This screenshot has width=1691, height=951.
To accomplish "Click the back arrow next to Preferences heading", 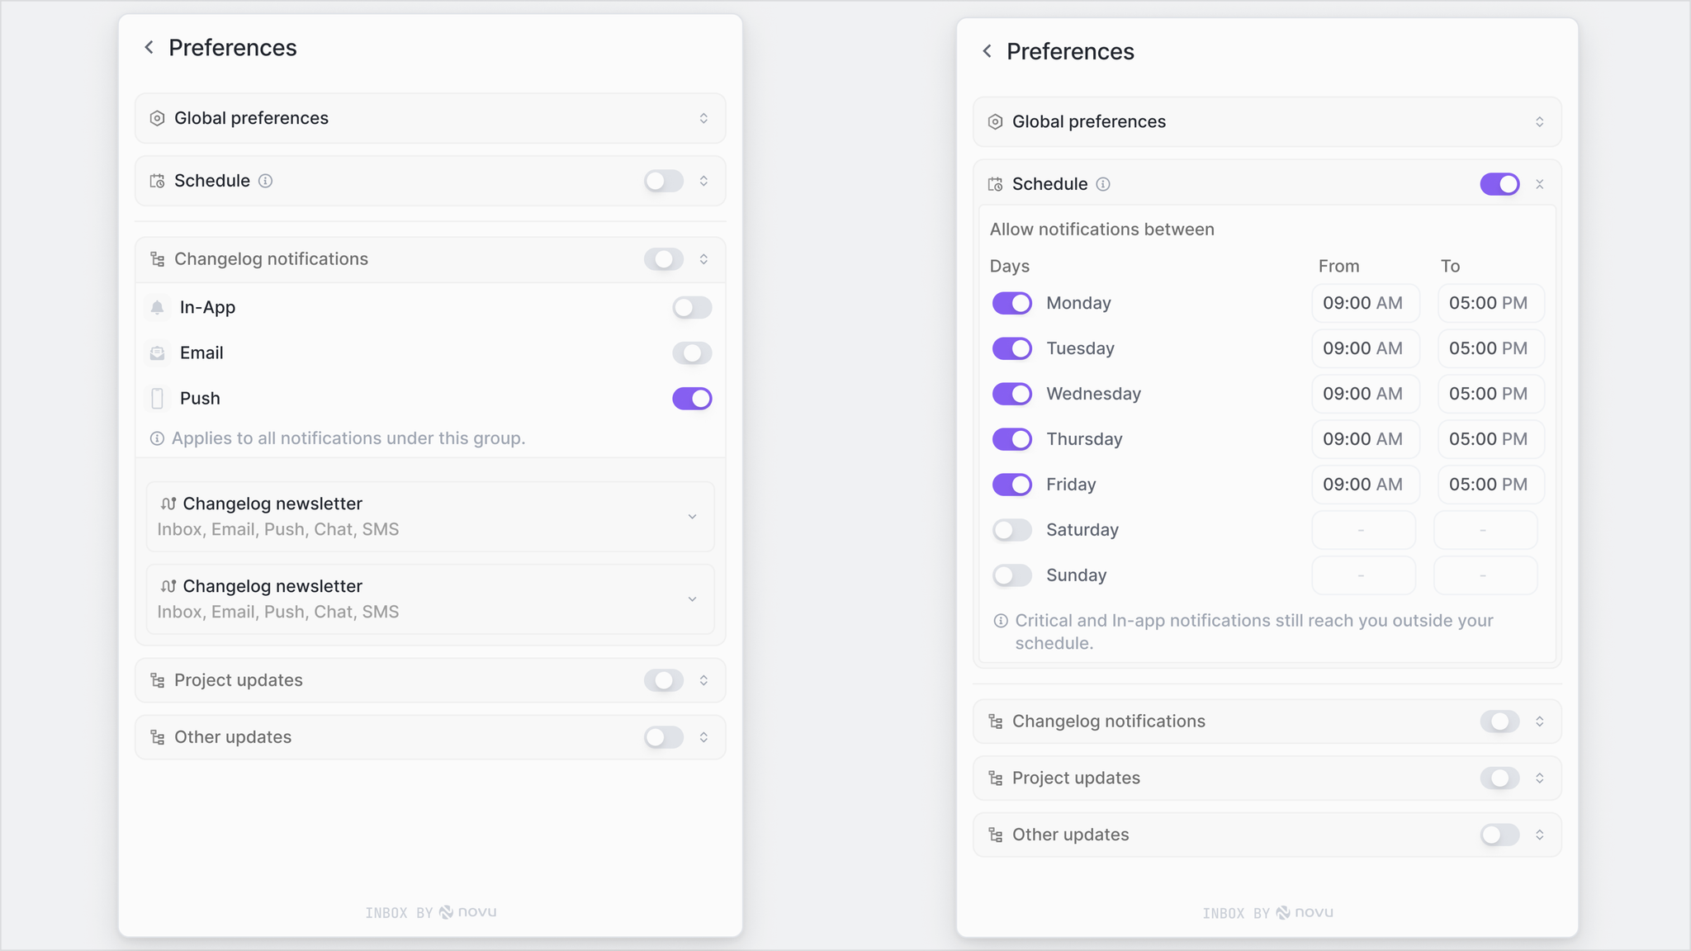I will [x=149, y=47].
